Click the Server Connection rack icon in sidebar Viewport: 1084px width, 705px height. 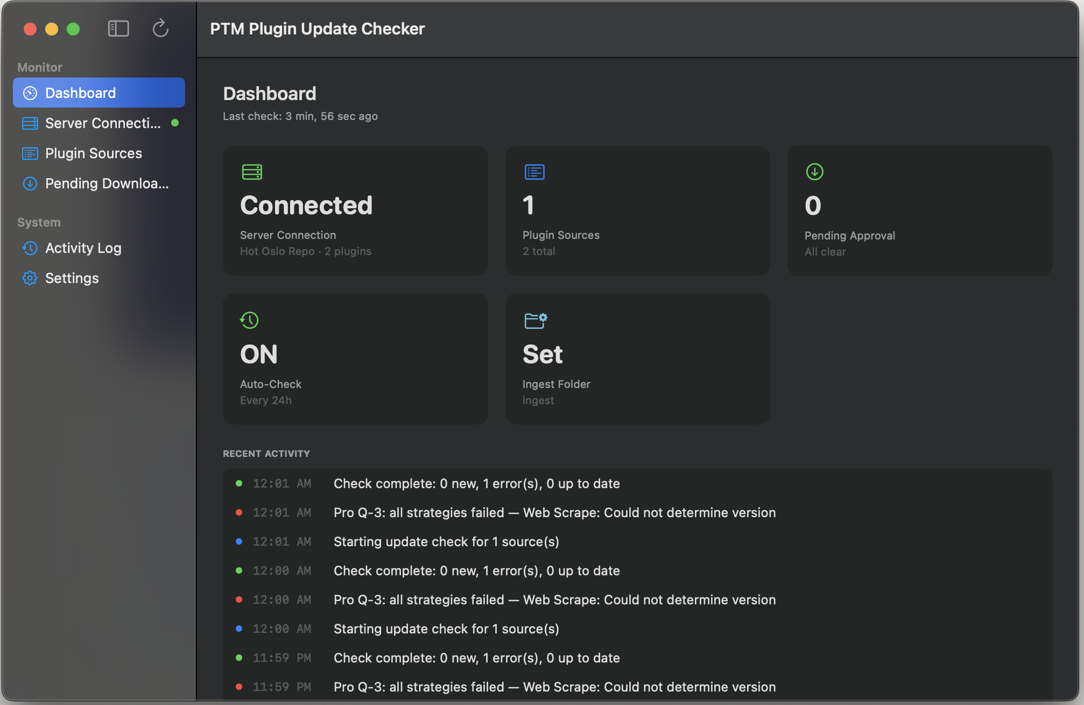click(30, 123)
